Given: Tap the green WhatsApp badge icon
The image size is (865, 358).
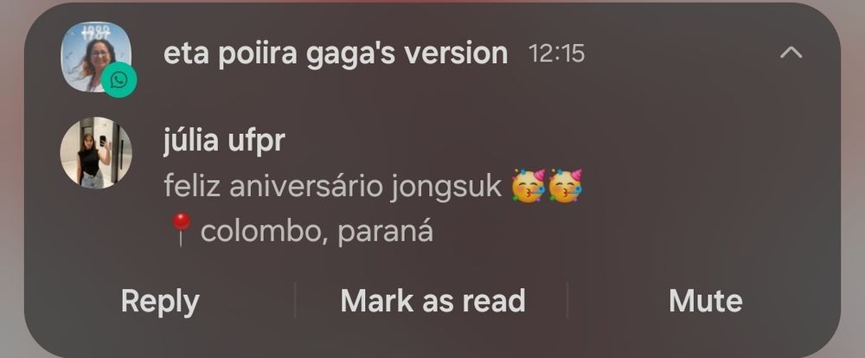Looking at the screenshot, I should (x=119, y=80).
